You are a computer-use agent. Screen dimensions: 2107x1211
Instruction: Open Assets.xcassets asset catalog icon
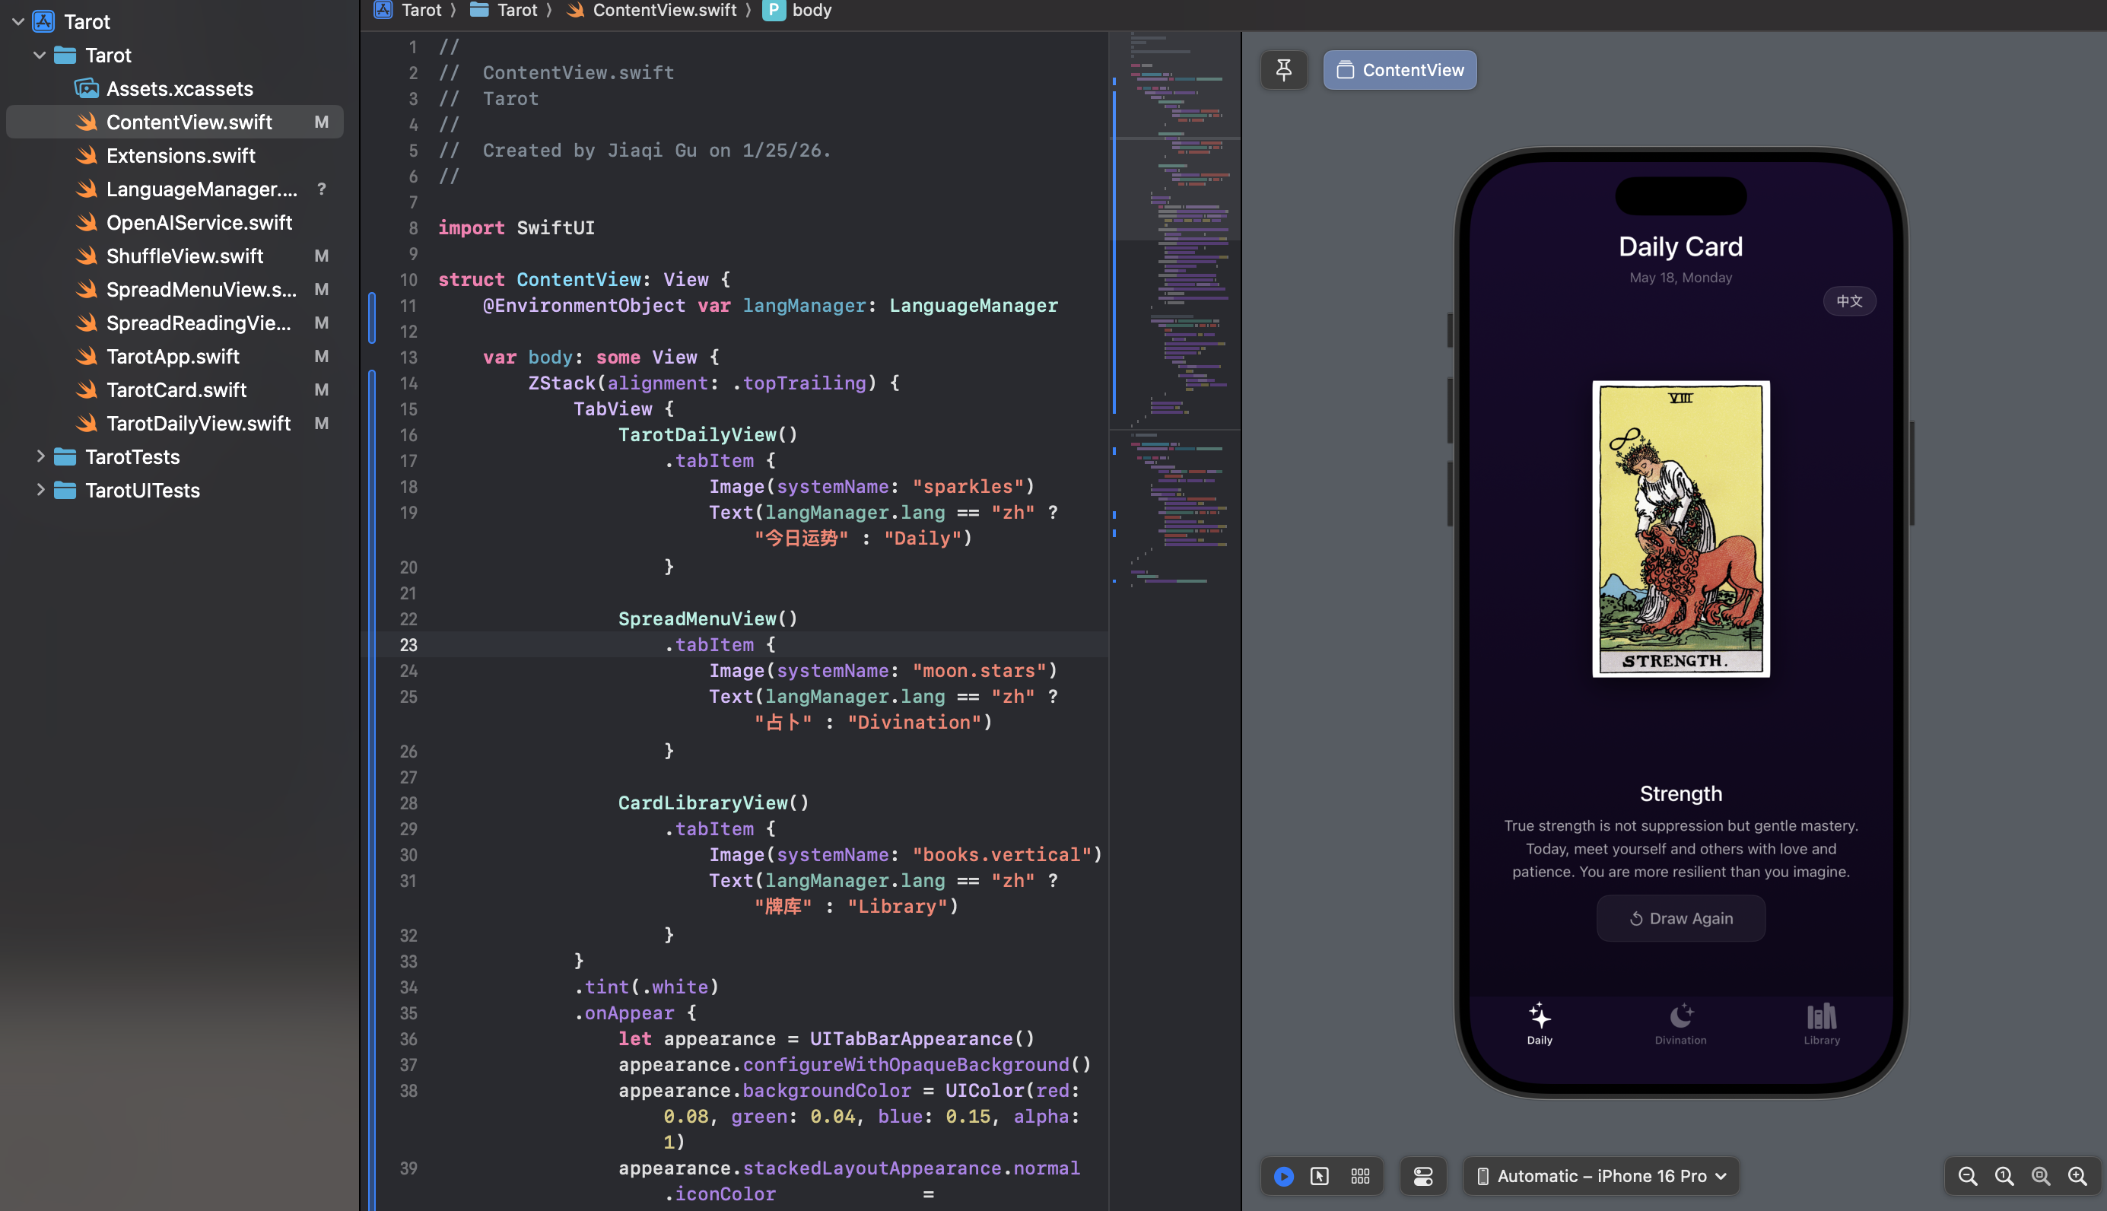[87, 88]
